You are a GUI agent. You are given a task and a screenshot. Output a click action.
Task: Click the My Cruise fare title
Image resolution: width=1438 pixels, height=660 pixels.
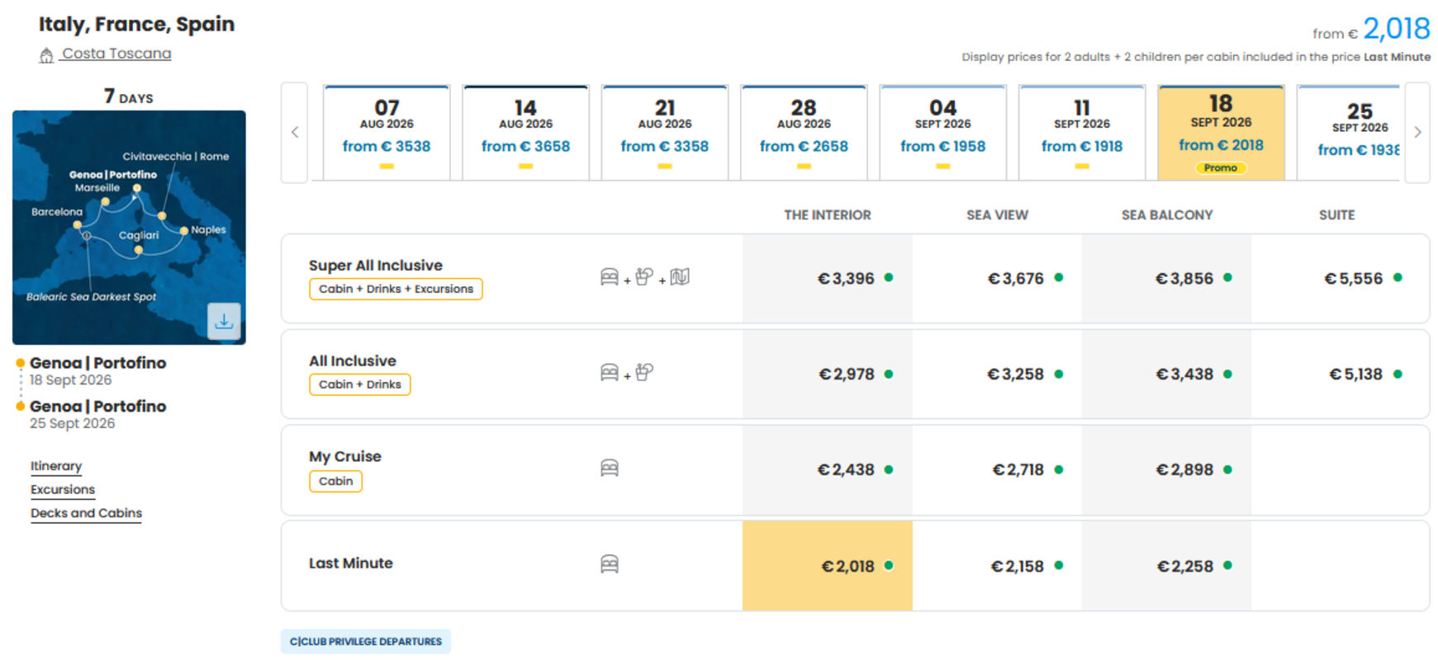(345, 457)
